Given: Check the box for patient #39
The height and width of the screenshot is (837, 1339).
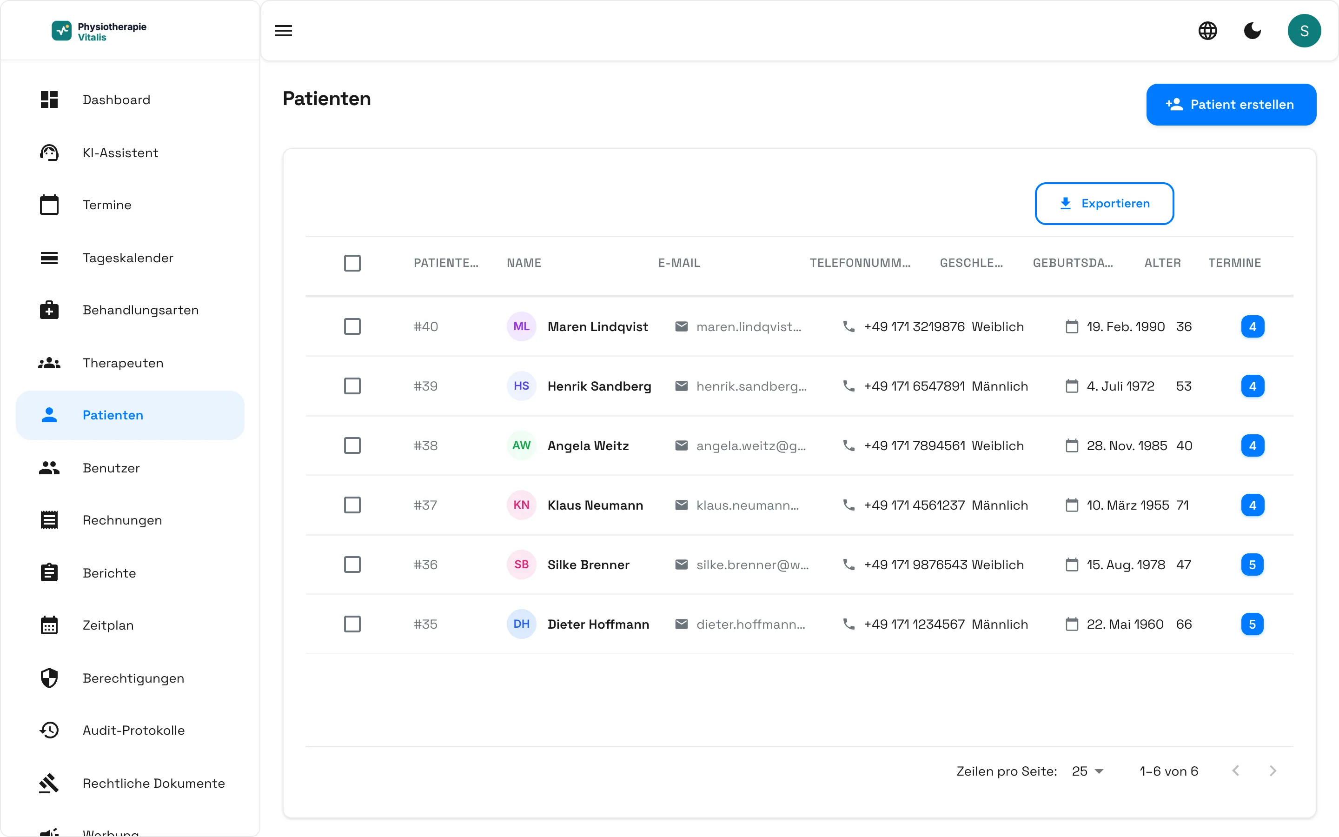Looking at the screenshot, I should click(x=352, y=386).
